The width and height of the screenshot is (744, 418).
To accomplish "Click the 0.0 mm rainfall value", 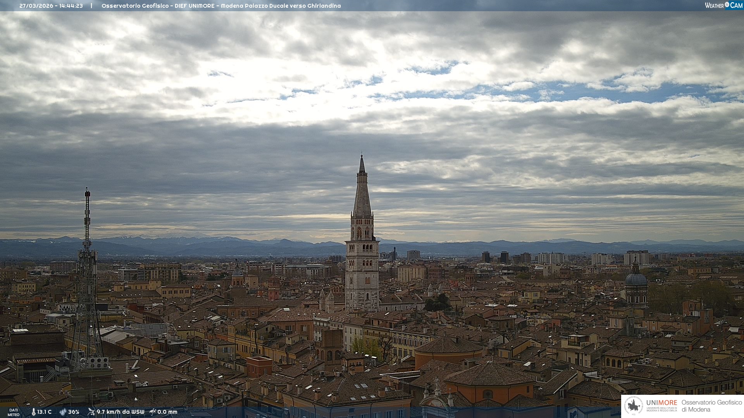I will [167, 412].
